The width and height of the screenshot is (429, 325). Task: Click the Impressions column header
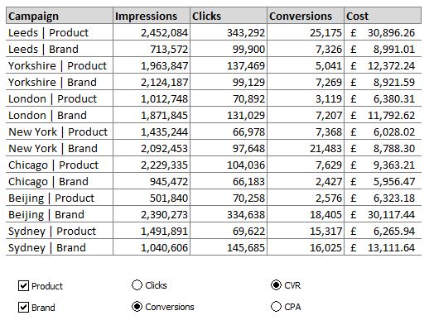pos(152,16)
